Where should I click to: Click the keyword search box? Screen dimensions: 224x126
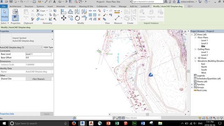tap(148, 2)
